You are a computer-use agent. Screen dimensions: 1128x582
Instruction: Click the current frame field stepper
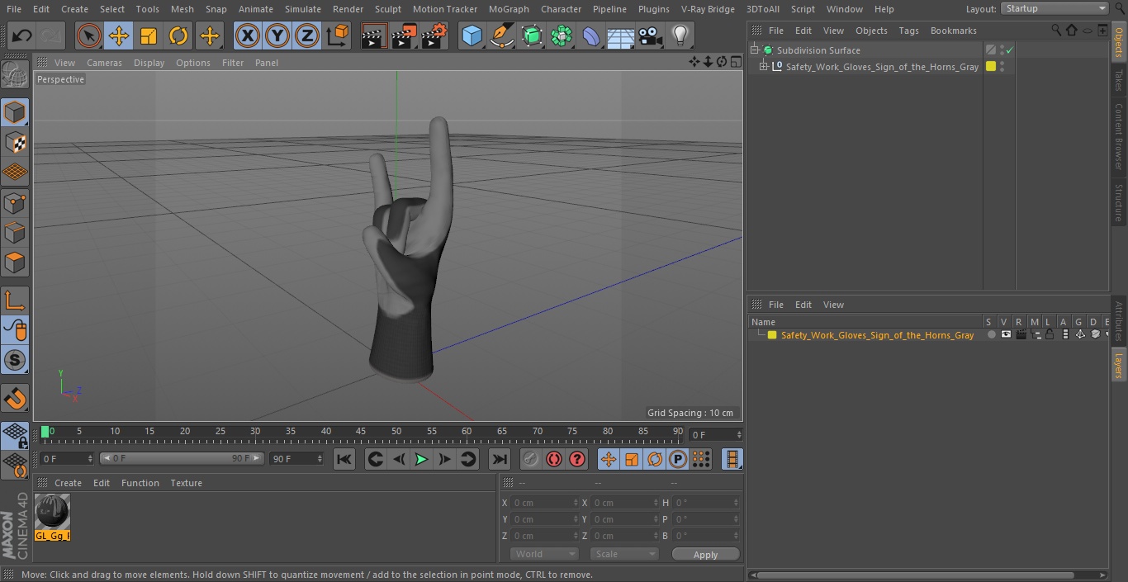pyautogui.click(x=739, y=434)
